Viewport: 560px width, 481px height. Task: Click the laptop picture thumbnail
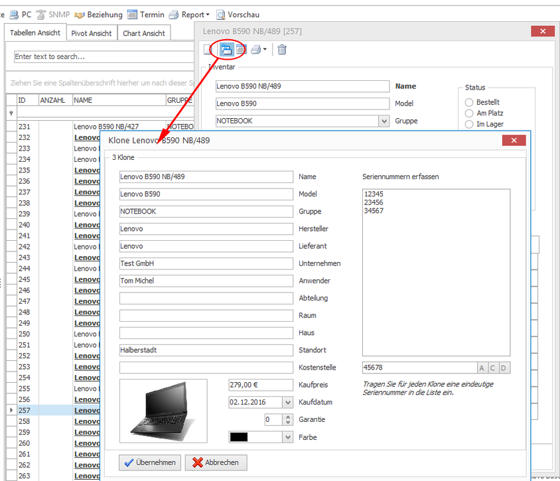click(163, 411)
